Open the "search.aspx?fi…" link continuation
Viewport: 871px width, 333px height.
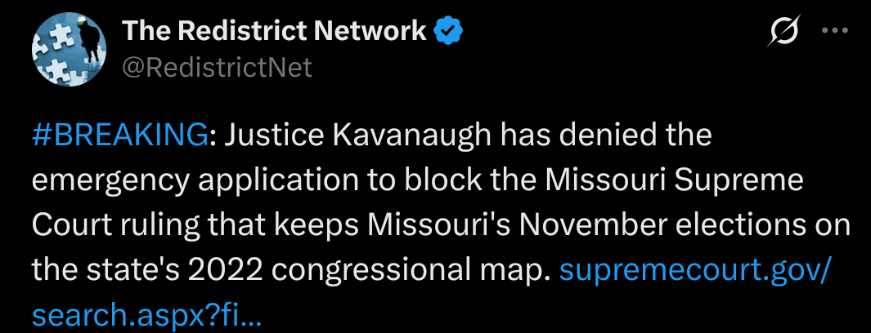[x=146, y=316]
